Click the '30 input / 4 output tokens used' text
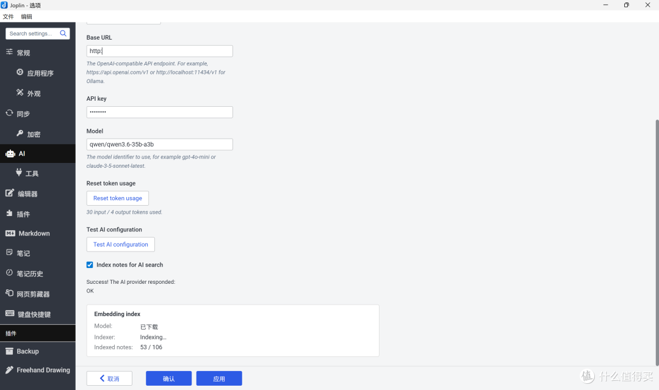 point(124,212)
